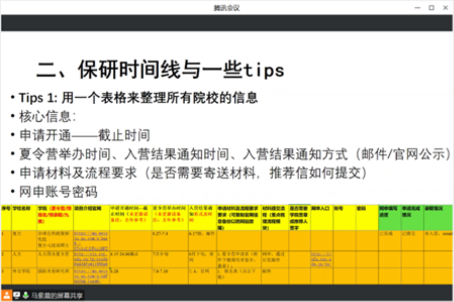Click the 马紫晨的屏幕共享 sharing label
The height and width of the screenshot is (302, 454).
(x=57, y=296)
